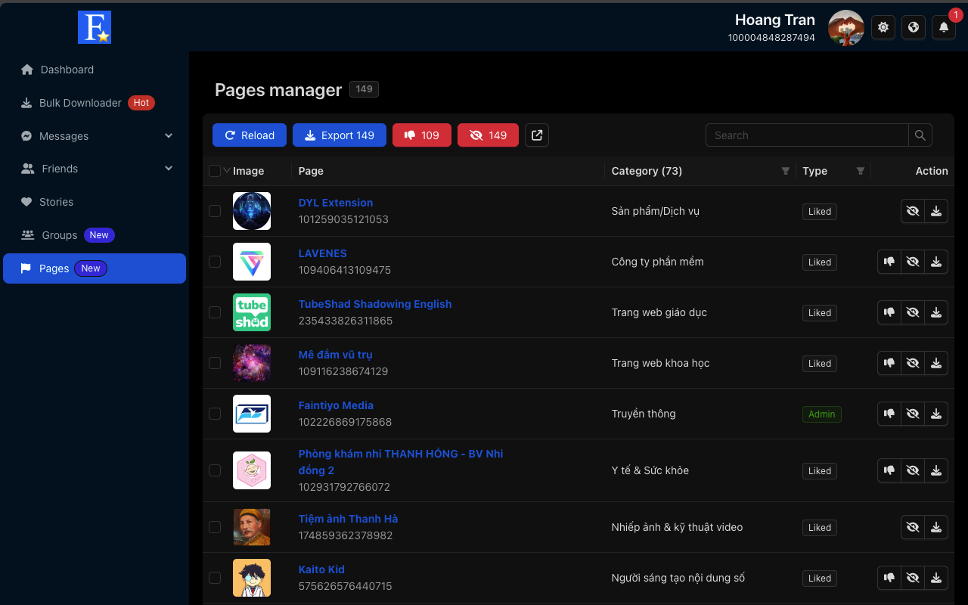This screenshot has width=968, height=605.
Task: Open selection dropdown arrow beside header checkbox
Action: tap(226, 171)
